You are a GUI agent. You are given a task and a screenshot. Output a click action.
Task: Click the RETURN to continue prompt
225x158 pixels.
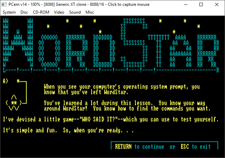[139, 147]
